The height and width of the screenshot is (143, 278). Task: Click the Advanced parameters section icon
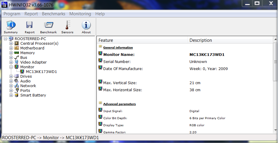(x=100, y=103)
